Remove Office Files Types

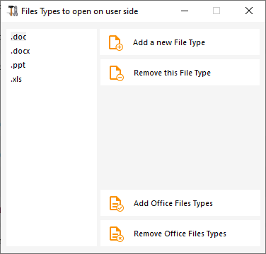coord(180,234)
